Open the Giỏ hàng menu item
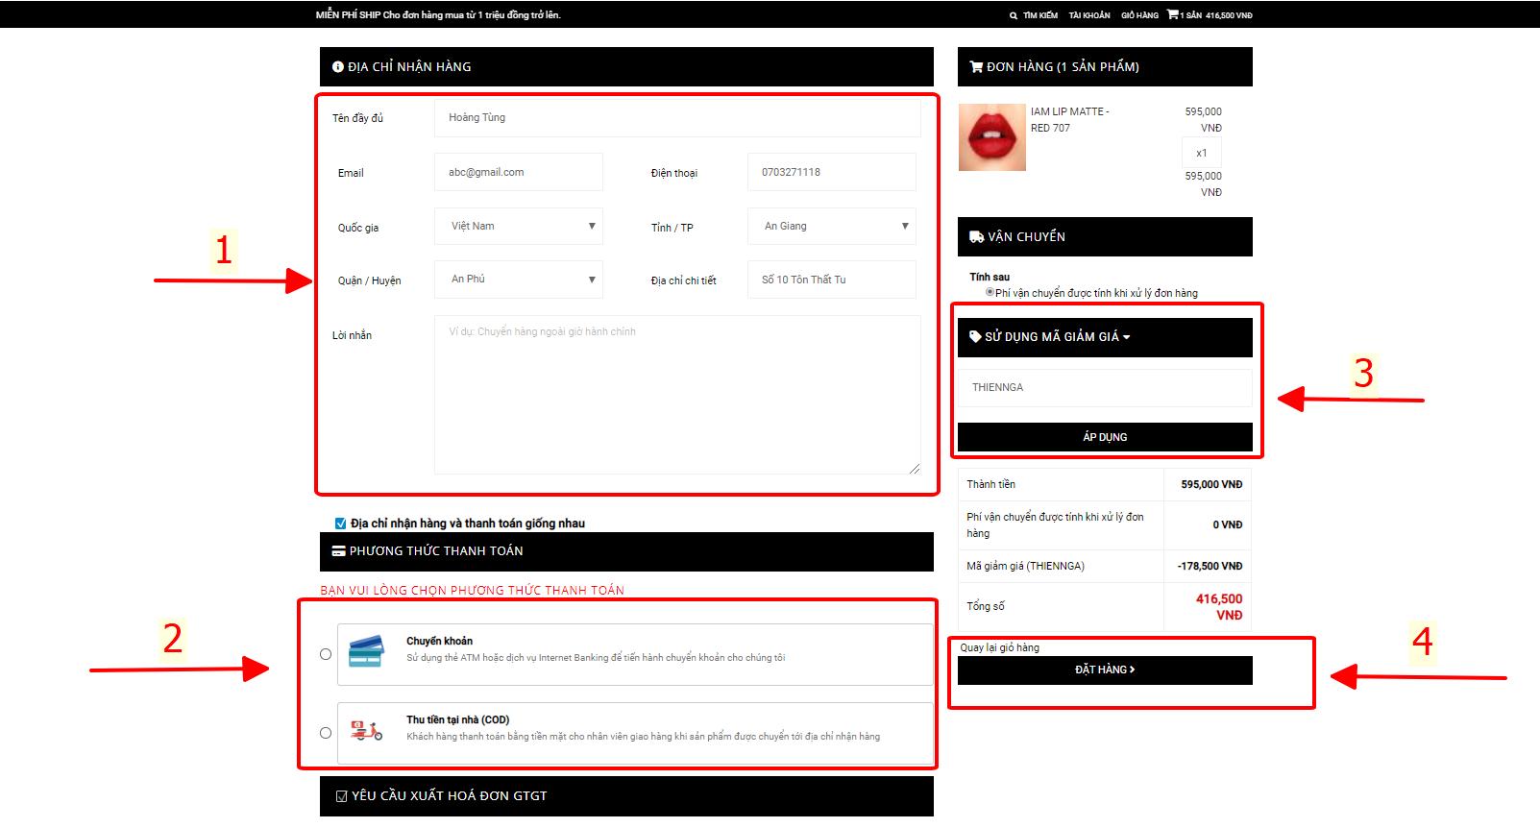1540x828 pixels. point(1139,15)
